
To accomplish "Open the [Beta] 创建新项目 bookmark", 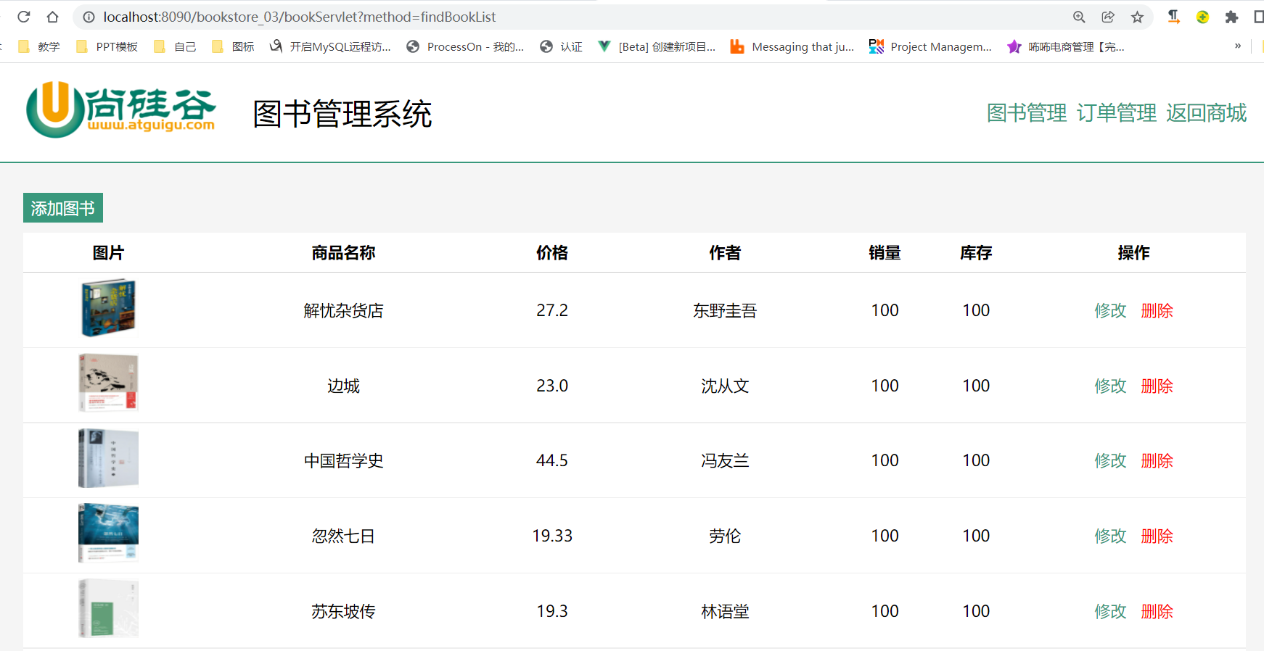I will click(657, 46).
